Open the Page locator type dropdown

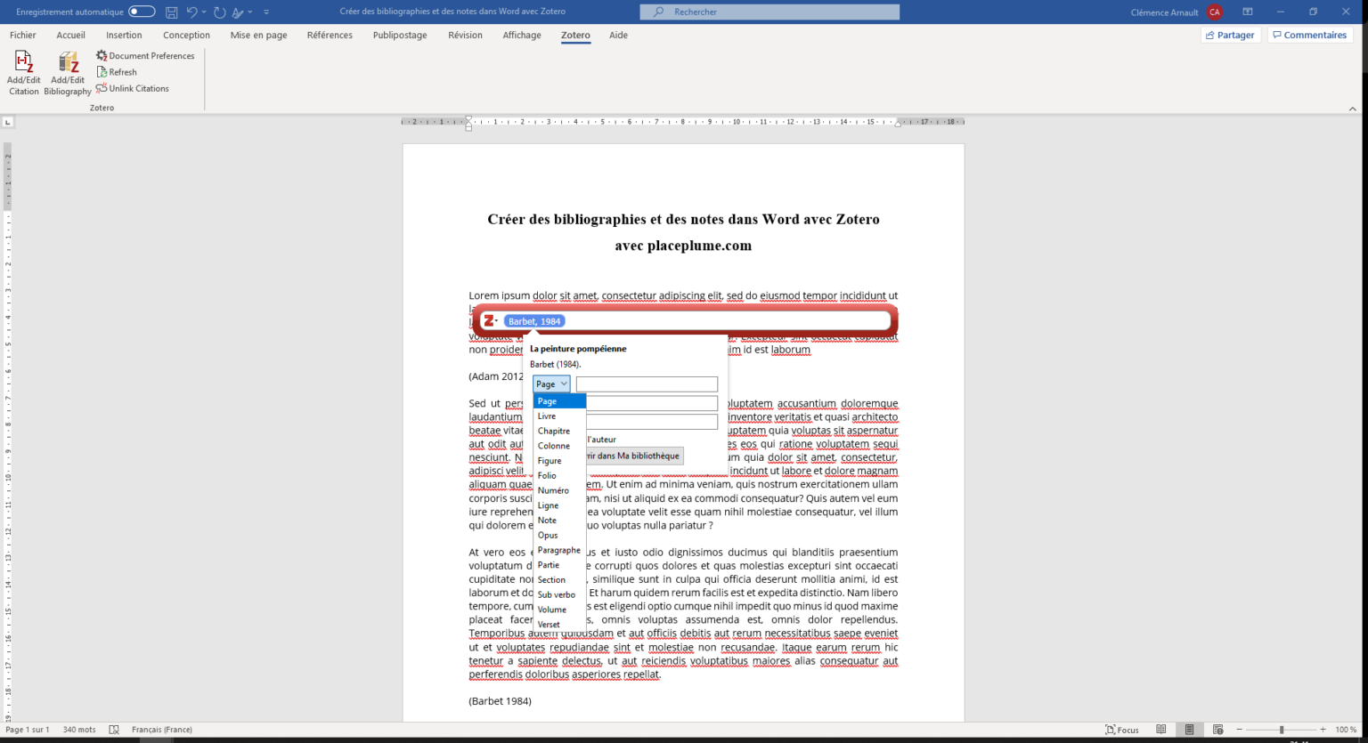550,384
